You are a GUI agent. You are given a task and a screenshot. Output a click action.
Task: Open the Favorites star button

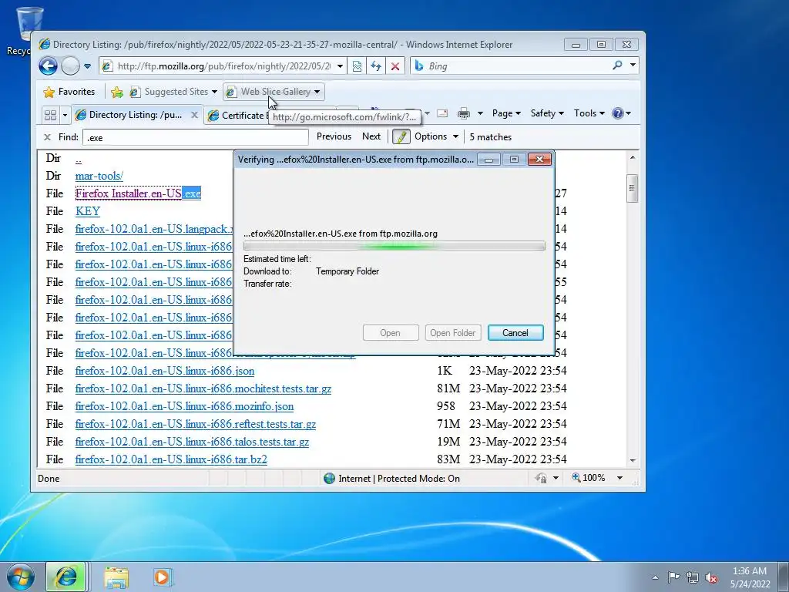tap(69, 92)
